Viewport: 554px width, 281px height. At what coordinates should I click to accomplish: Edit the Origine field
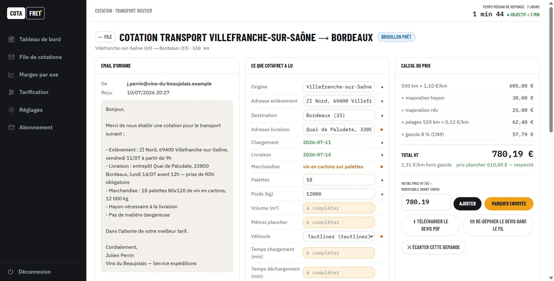[x=339, y=87]
